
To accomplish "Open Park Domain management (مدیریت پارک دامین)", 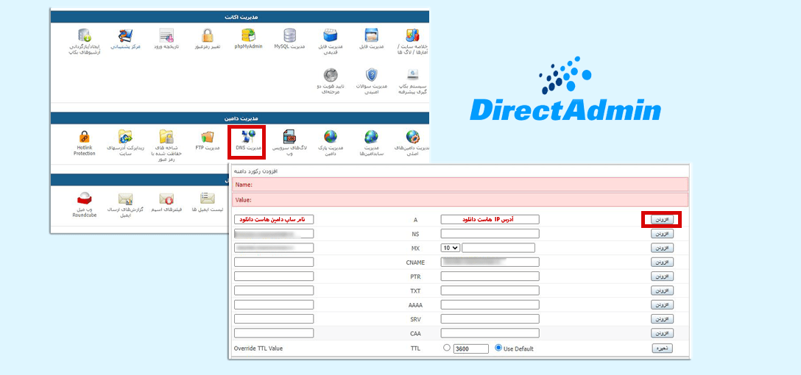I will [x=331, y=136].
